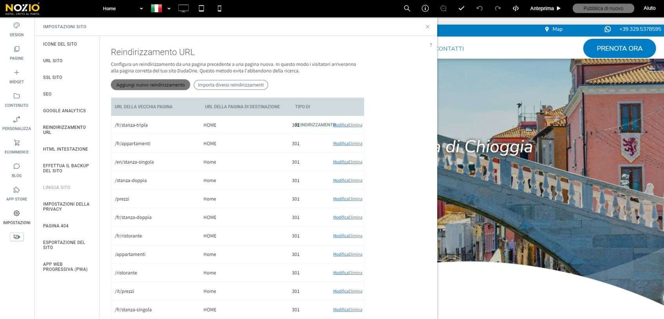Click URL DELLA PAGINA DI DESTINAZIONE header

[242, 107]
